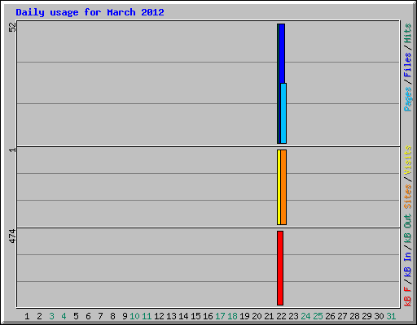Click the 'Daily usage for March 2012' title
Screen dimensions: 417x325
pos(90,12)
